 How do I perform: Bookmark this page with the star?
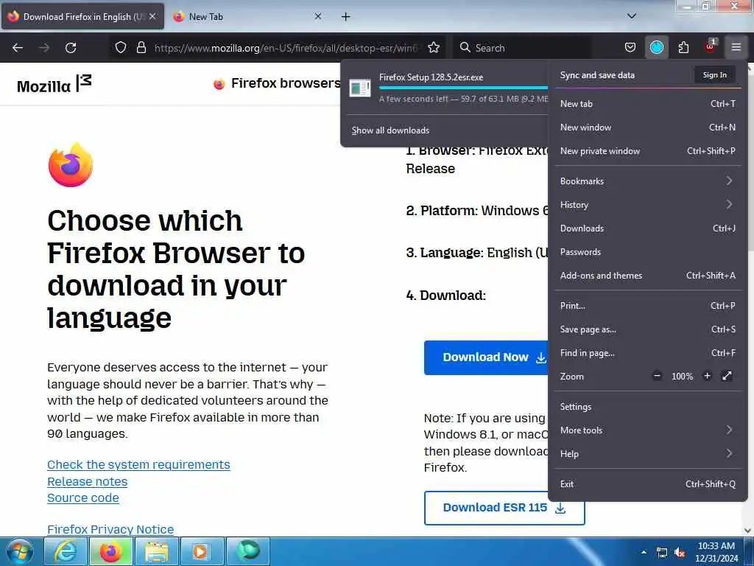(434, 48)
